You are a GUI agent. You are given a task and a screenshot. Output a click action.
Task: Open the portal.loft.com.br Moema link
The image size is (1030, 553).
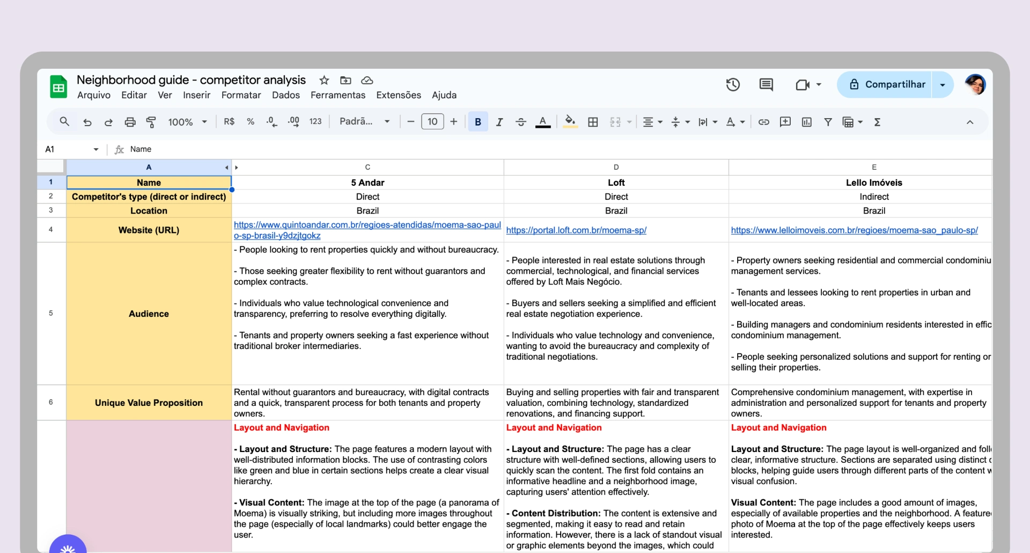(576, 230)
